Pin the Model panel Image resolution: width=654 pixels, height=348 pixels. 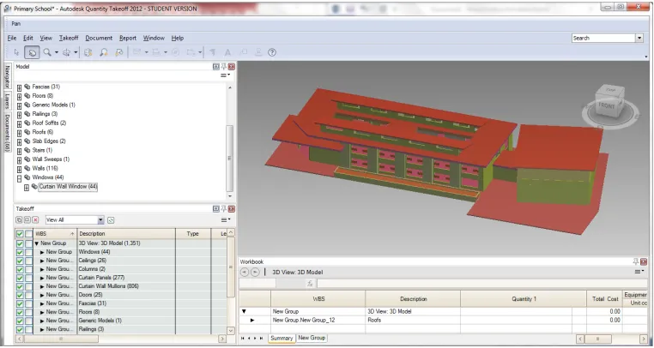pos(223,67)
